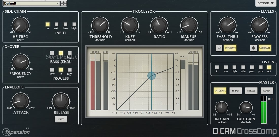The height and width of the screenshot is (137, 279).
Task: Listen to 'out' signal
Action: [x=269, y=67]
